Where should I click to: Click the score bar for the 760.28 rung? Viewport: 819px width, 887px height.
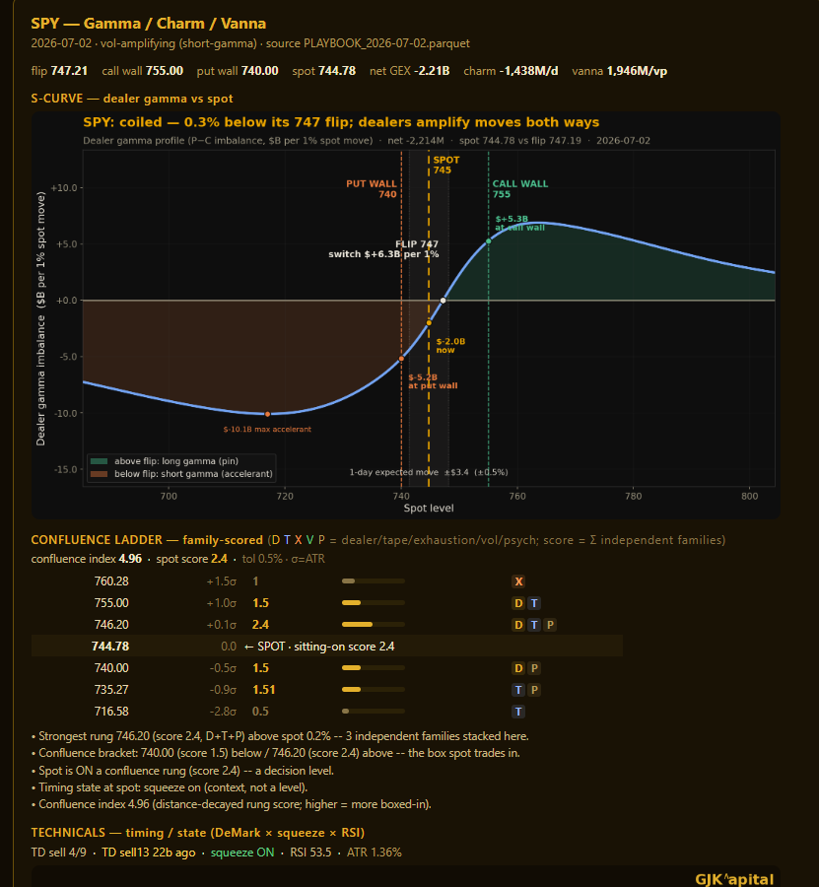point(374,580)
